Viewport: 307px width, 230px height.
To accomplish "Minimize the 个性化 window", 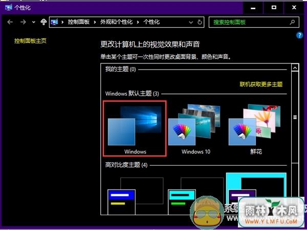I will coord(253,8).
